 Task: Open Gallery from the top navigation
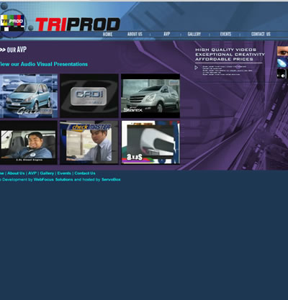click(194, 34)
